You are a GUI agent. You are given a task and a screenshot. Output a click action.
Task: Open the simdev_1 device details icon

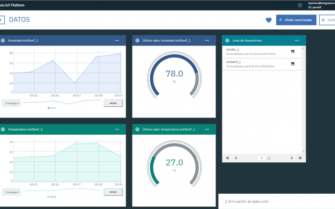click(293, 52)
